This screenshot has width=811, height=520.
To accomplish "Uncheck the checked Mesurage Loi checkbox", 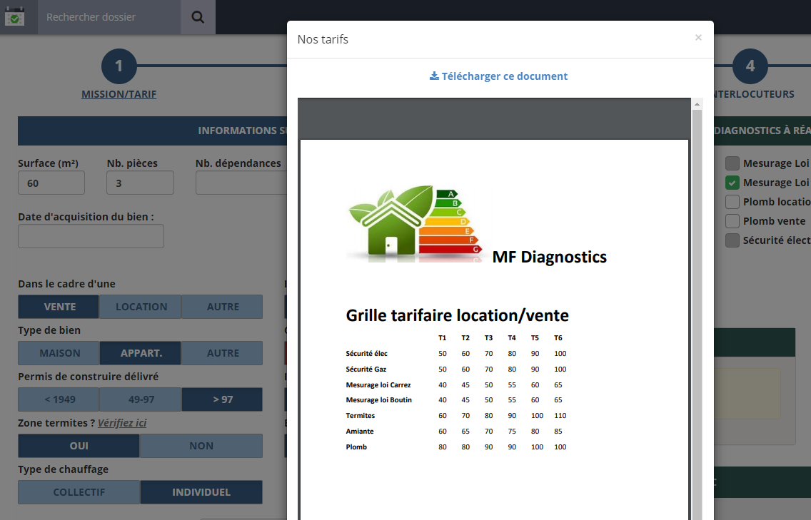I will click(x=732, y=183).
